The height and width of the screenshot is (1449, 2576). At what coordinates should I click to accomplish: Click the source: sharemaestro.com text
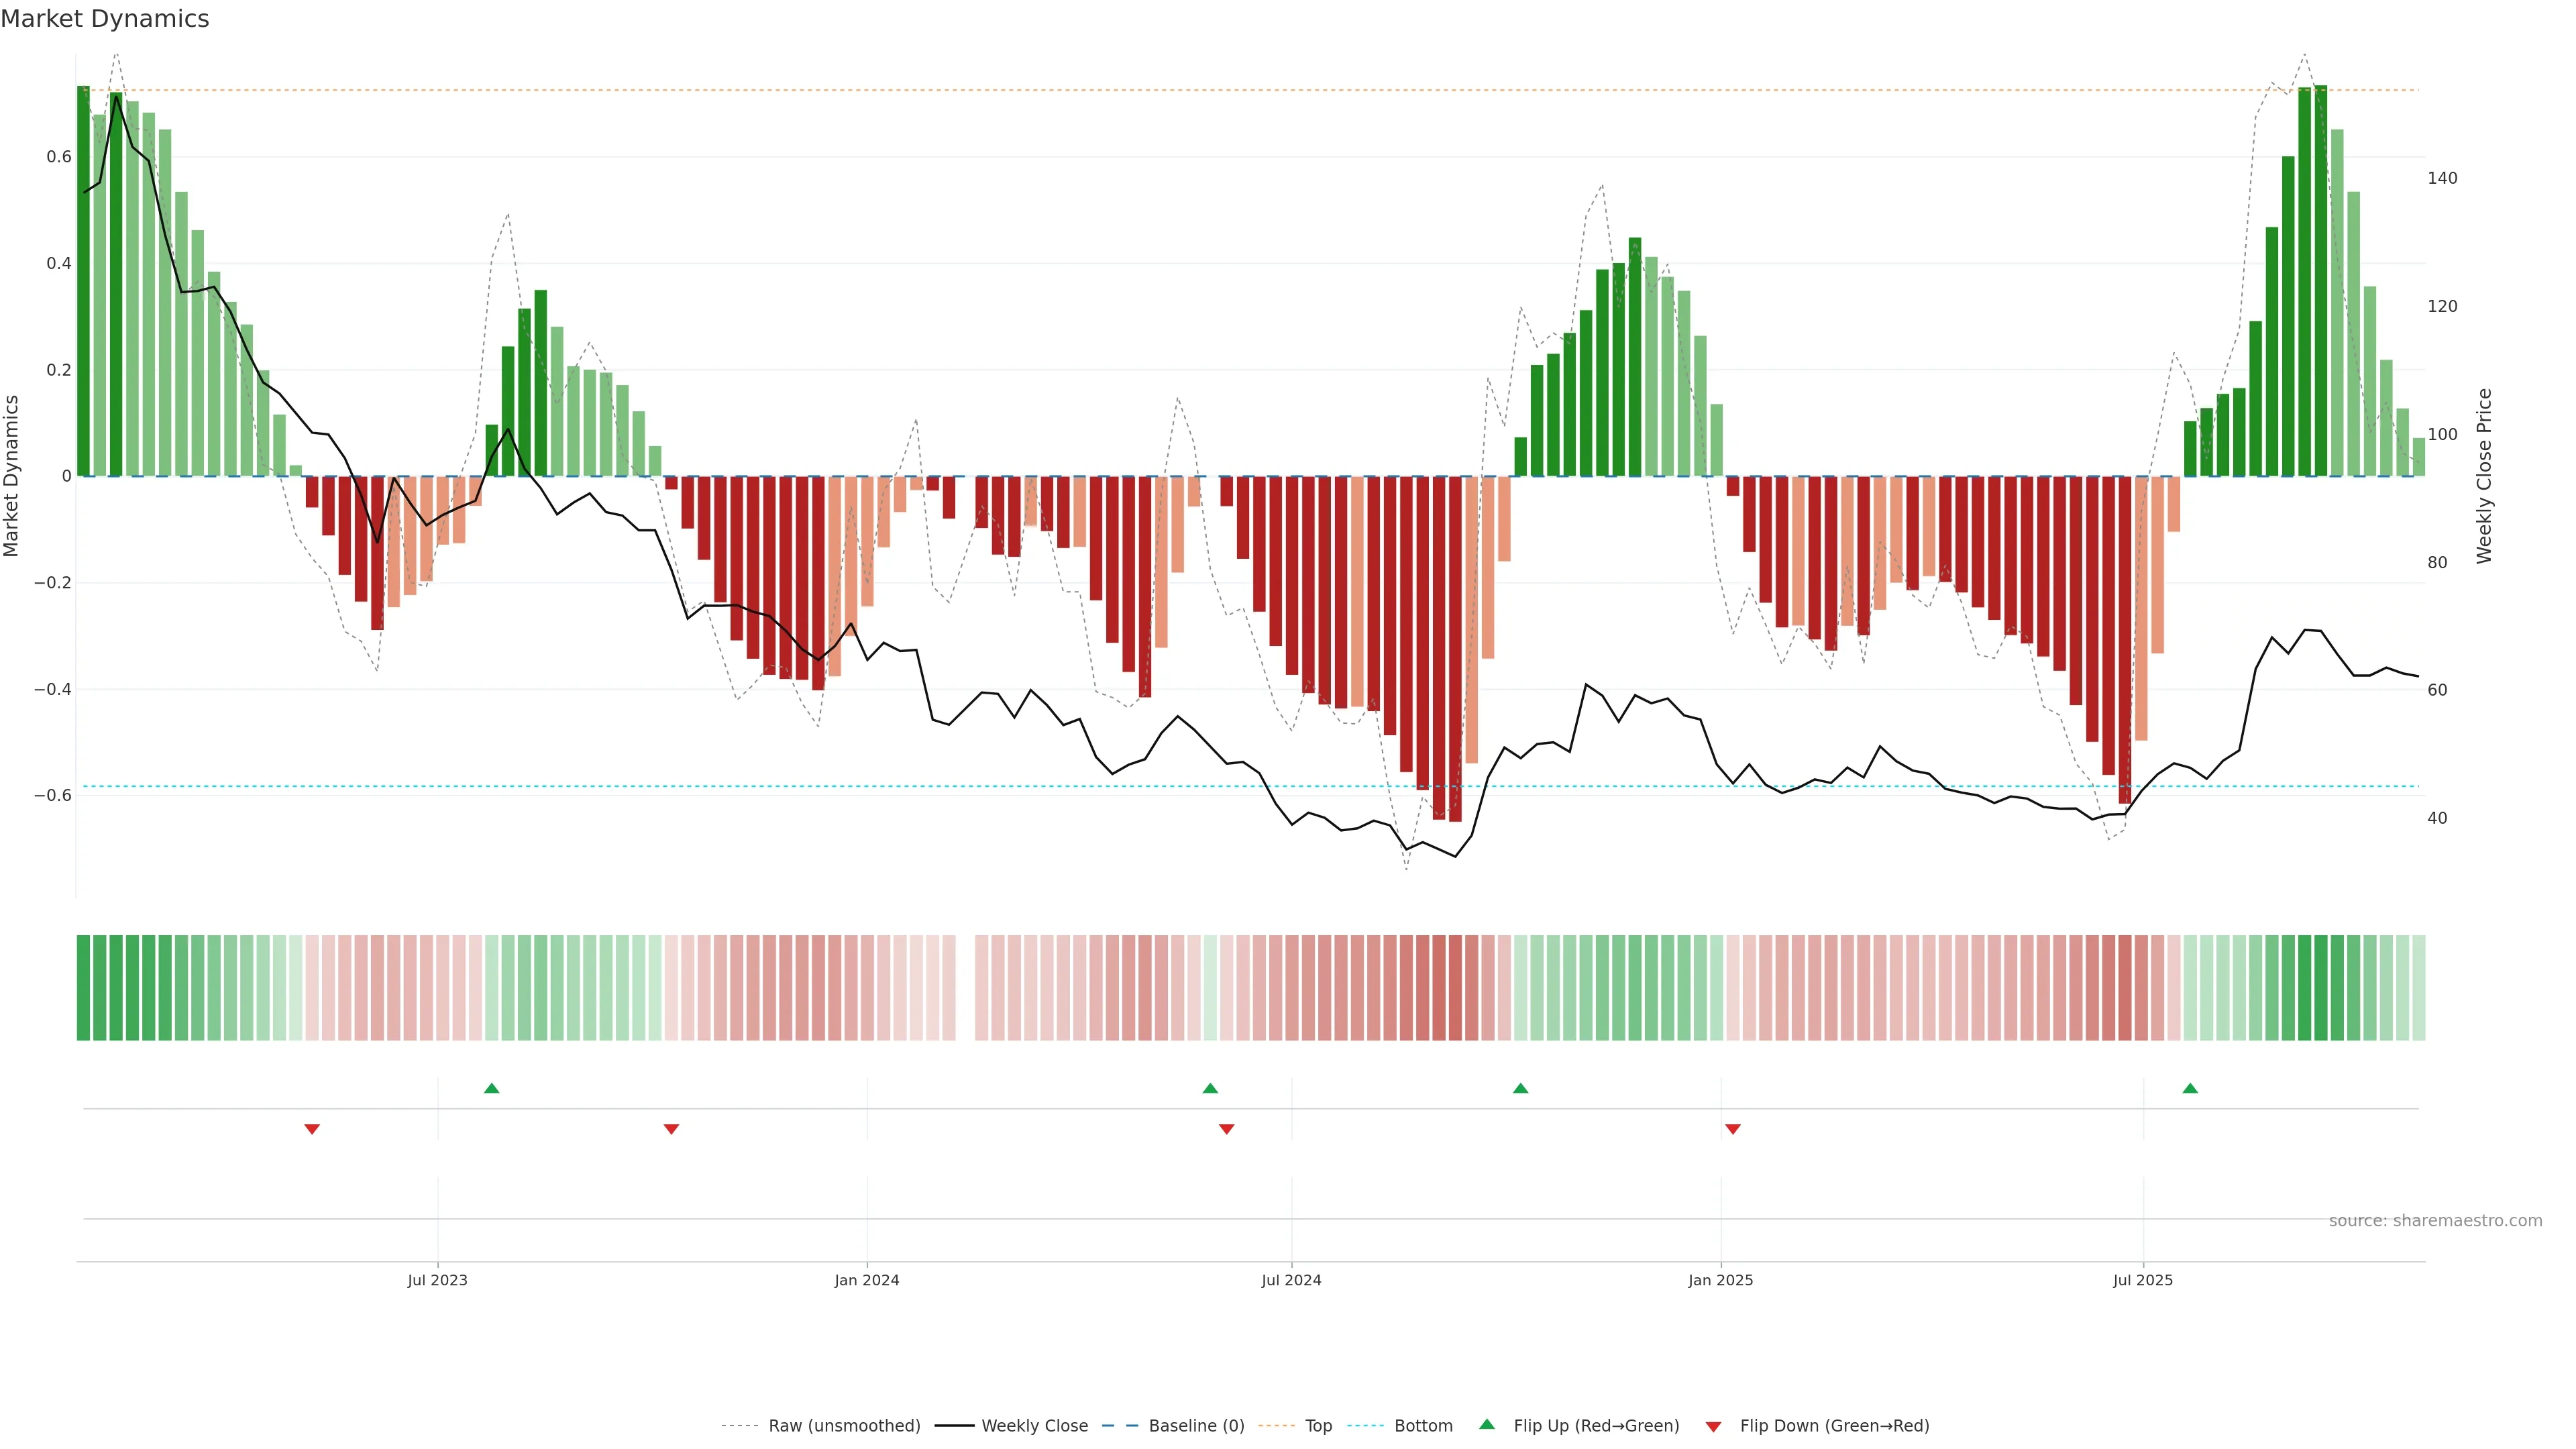coord(2435,1221)
